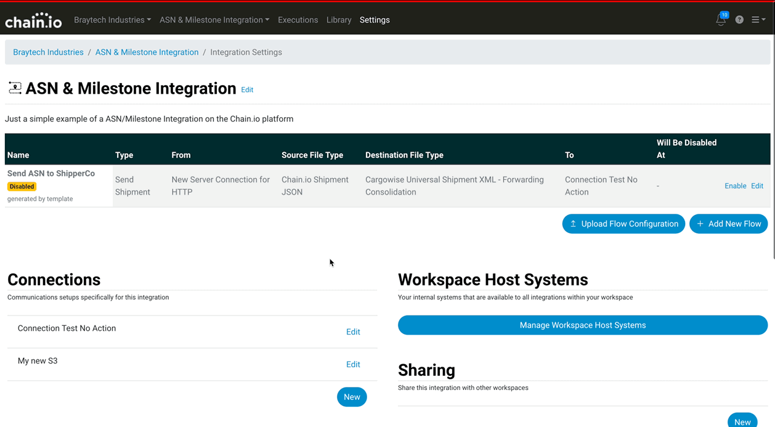Click the Upload Flow Configuration button

pos(623,224)
